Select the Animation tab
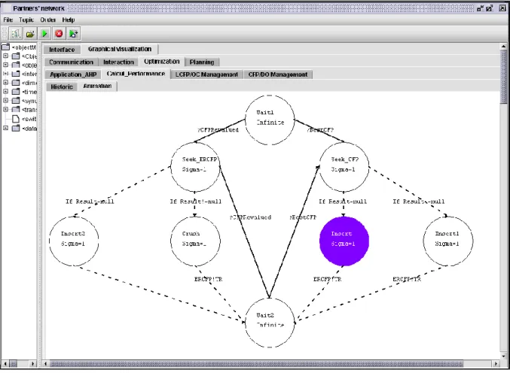The image size is (510, 373). point(97,86)
